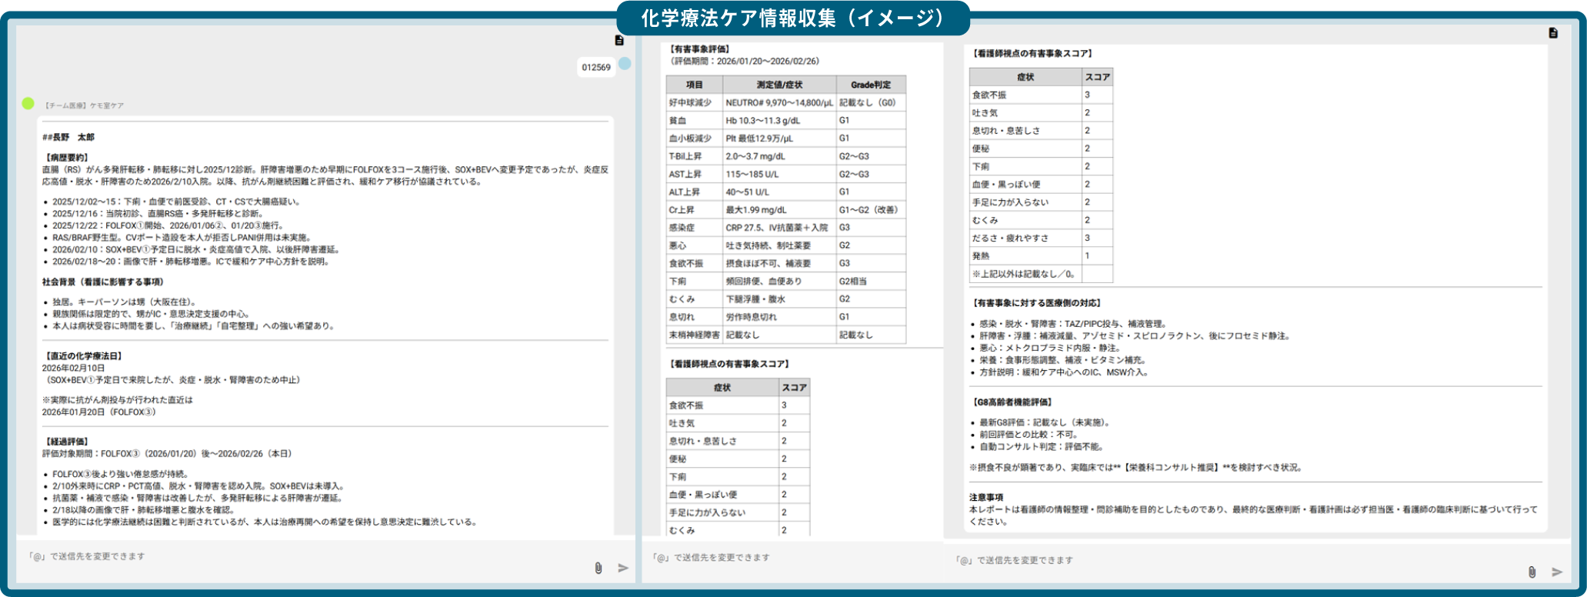Open the document icon in the left chat panel
Image resolution: width=1587 pixels, height=597 pixels.
click(x=619, y=40)
